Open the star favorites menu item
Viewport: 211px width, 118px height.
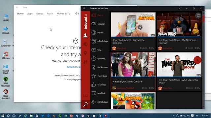pos(100,76)
